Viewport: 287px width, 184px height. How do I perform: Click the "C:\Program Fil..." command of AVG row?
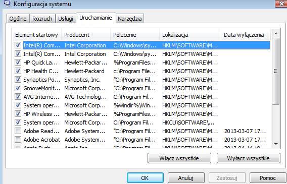point(133,97)
